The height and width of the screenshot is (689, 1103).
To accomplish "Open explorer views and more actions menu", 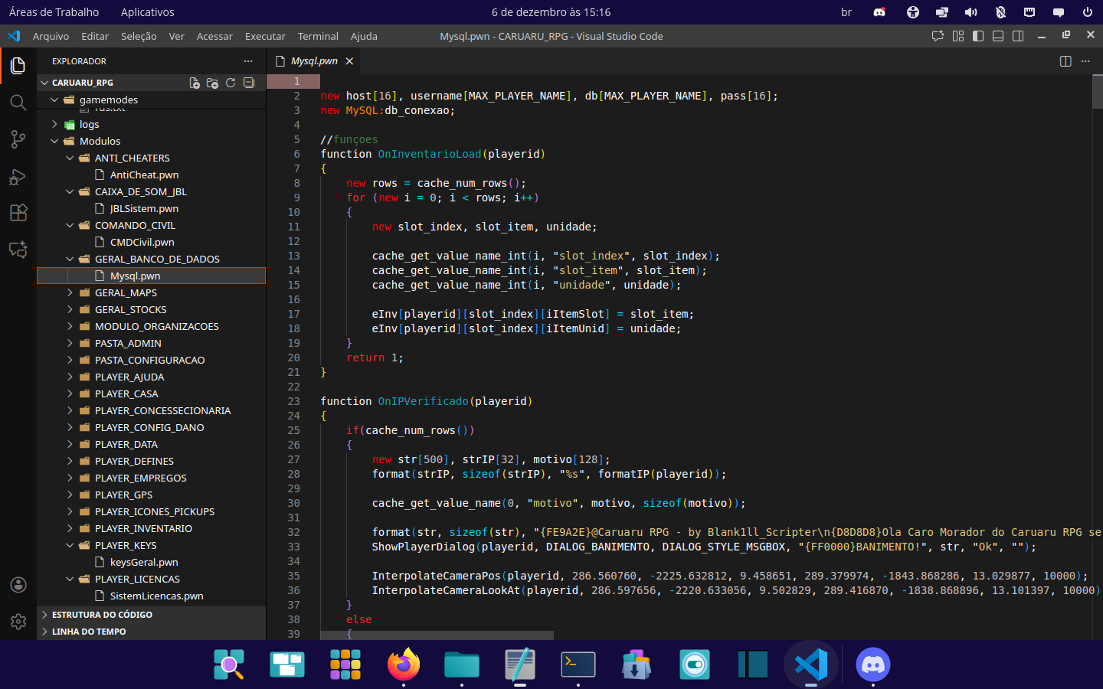I will point(248,61).
